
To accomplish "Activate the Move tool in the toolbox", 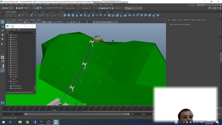I will [x=2, y=35].
